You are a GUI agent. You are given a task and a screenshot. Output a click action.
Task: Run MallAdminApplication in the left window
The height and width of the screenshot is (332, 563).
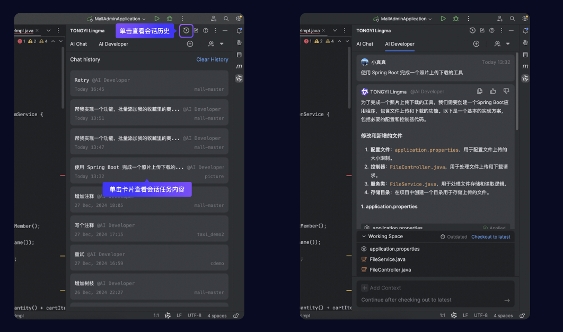point(157,19)
